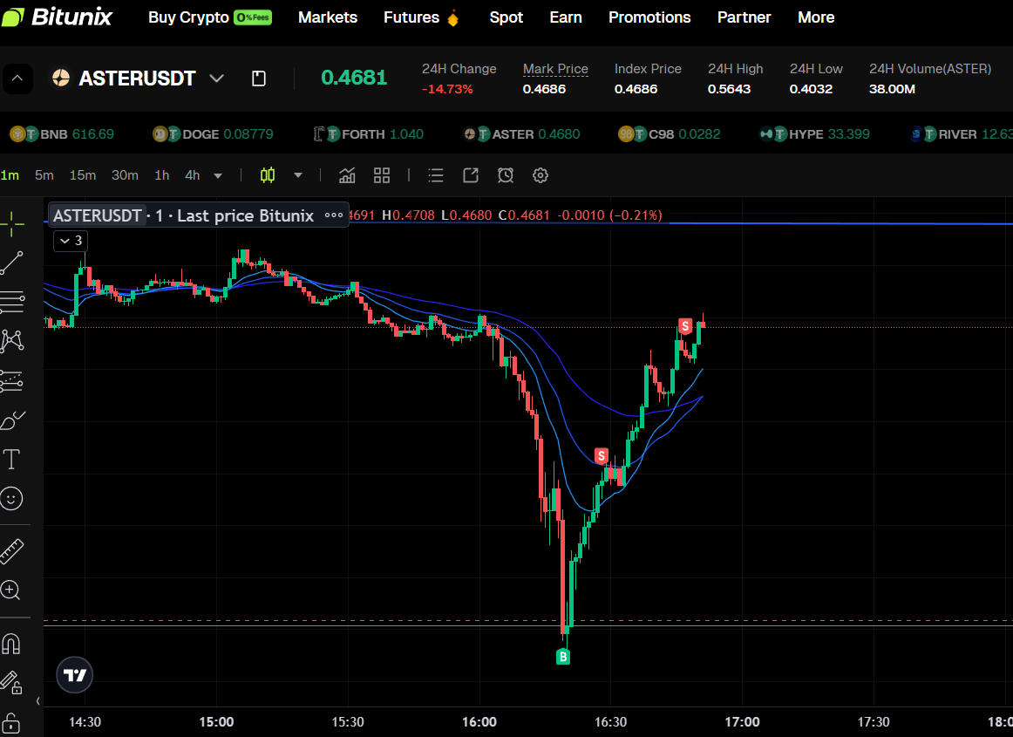This screenshot has width=1013, height=737.
Task: Expand the chart type dropdown arrow
Action: (x=298, y=175)
